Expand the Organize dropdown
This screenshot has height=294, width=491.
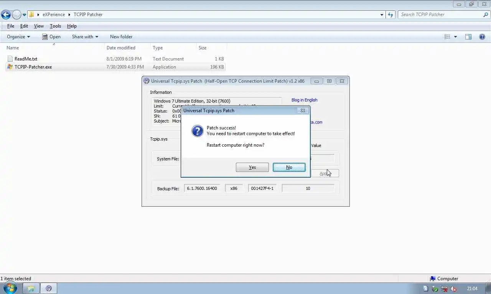coord(18,37)
